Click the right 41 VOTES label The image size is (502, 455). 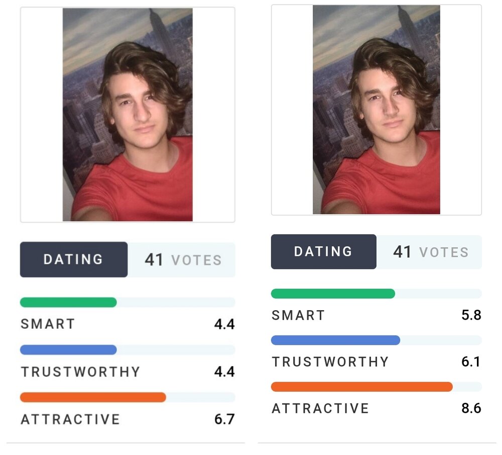[431, 252]
